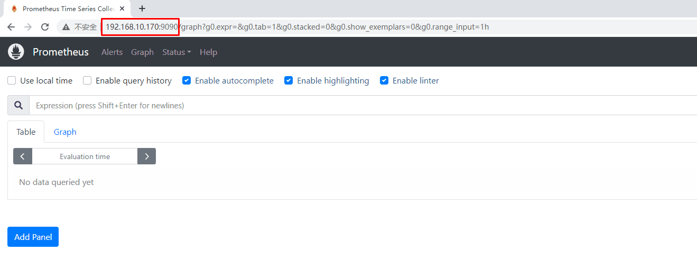Click the Prometheus flame logo

click(x=16, y=52)
